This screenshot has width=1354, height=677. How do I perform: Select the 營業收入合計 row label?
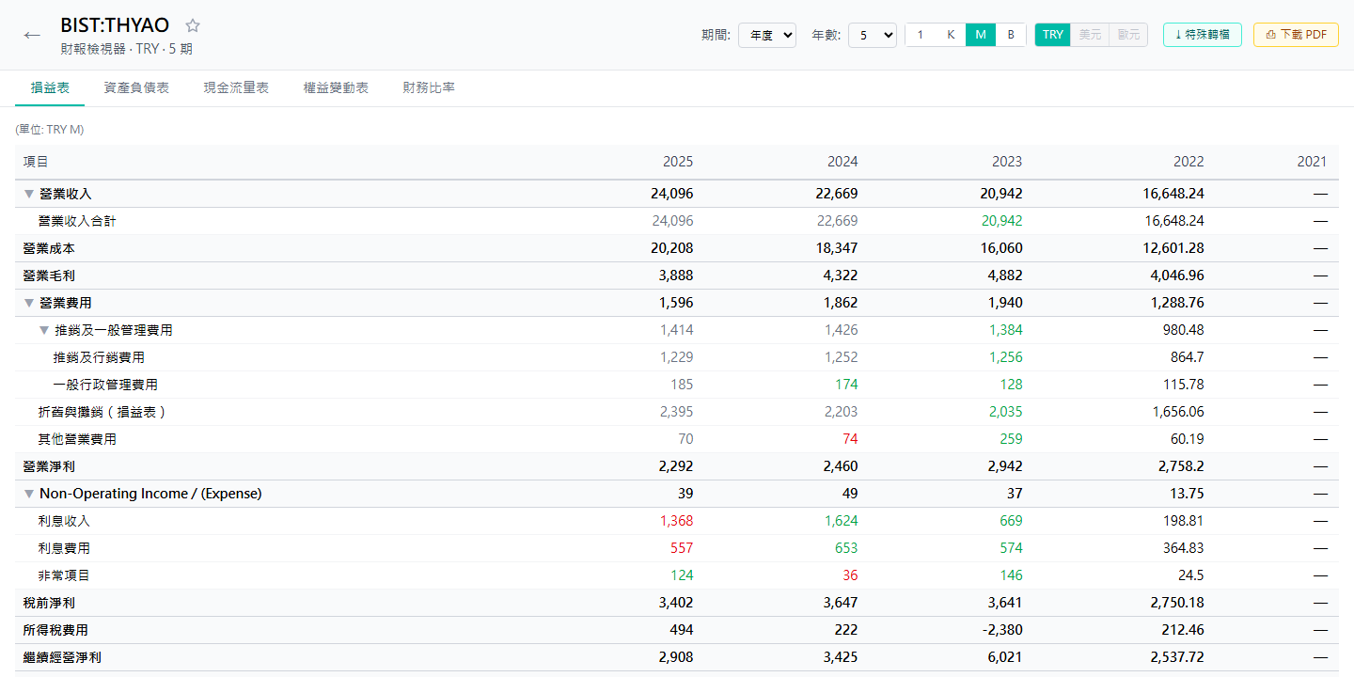[x=77, y=221]
